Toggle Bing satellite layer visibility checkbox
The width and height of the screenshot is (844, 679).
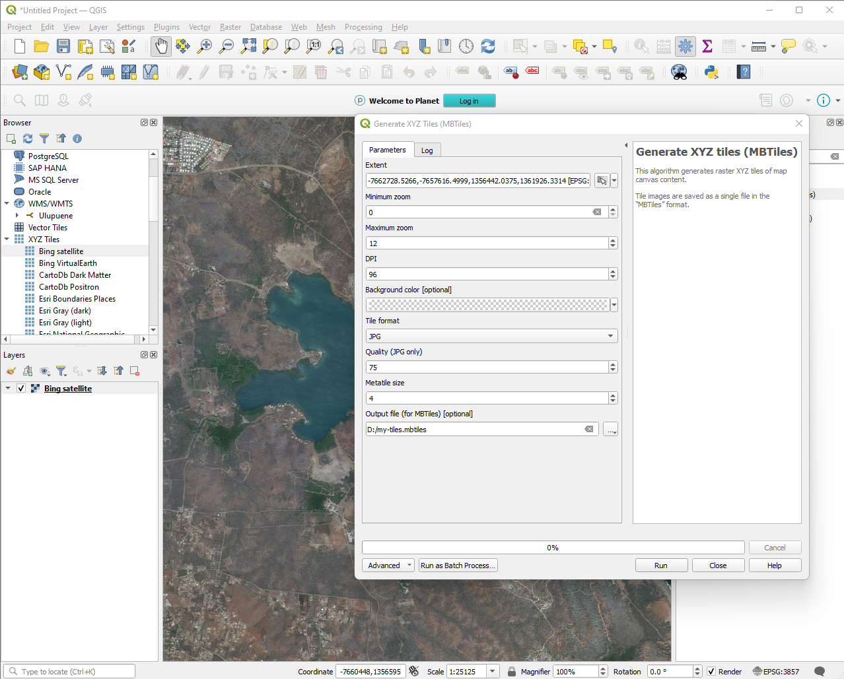click(x=21, y=389)
